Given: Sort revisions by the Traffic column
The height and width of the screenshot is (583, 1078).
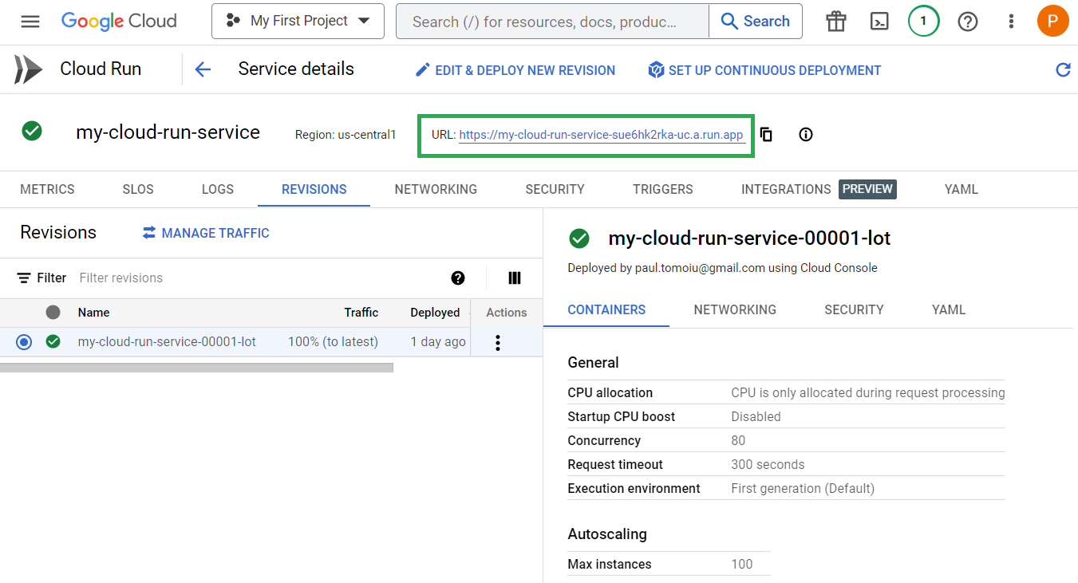Looking at the screenshot, I should pyautogui.click(x=361, y=313).
